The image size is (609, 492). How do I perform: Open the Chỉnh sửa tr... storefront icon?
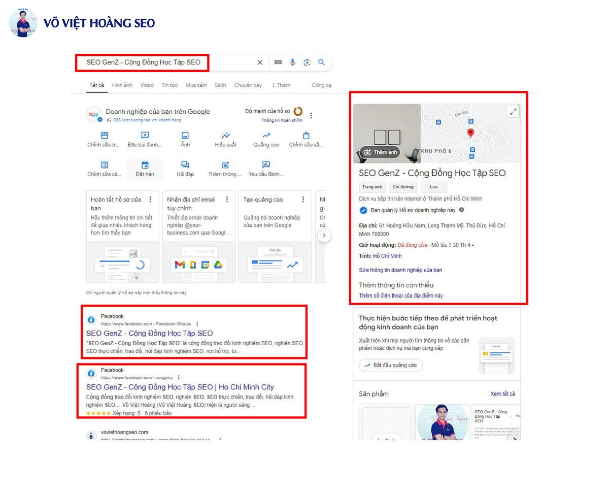click(x=105, y=136)
